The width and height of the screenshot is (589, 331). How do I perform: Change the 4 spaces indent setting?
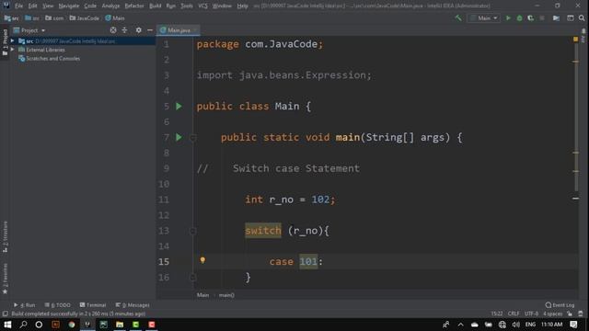click(552, 314)
